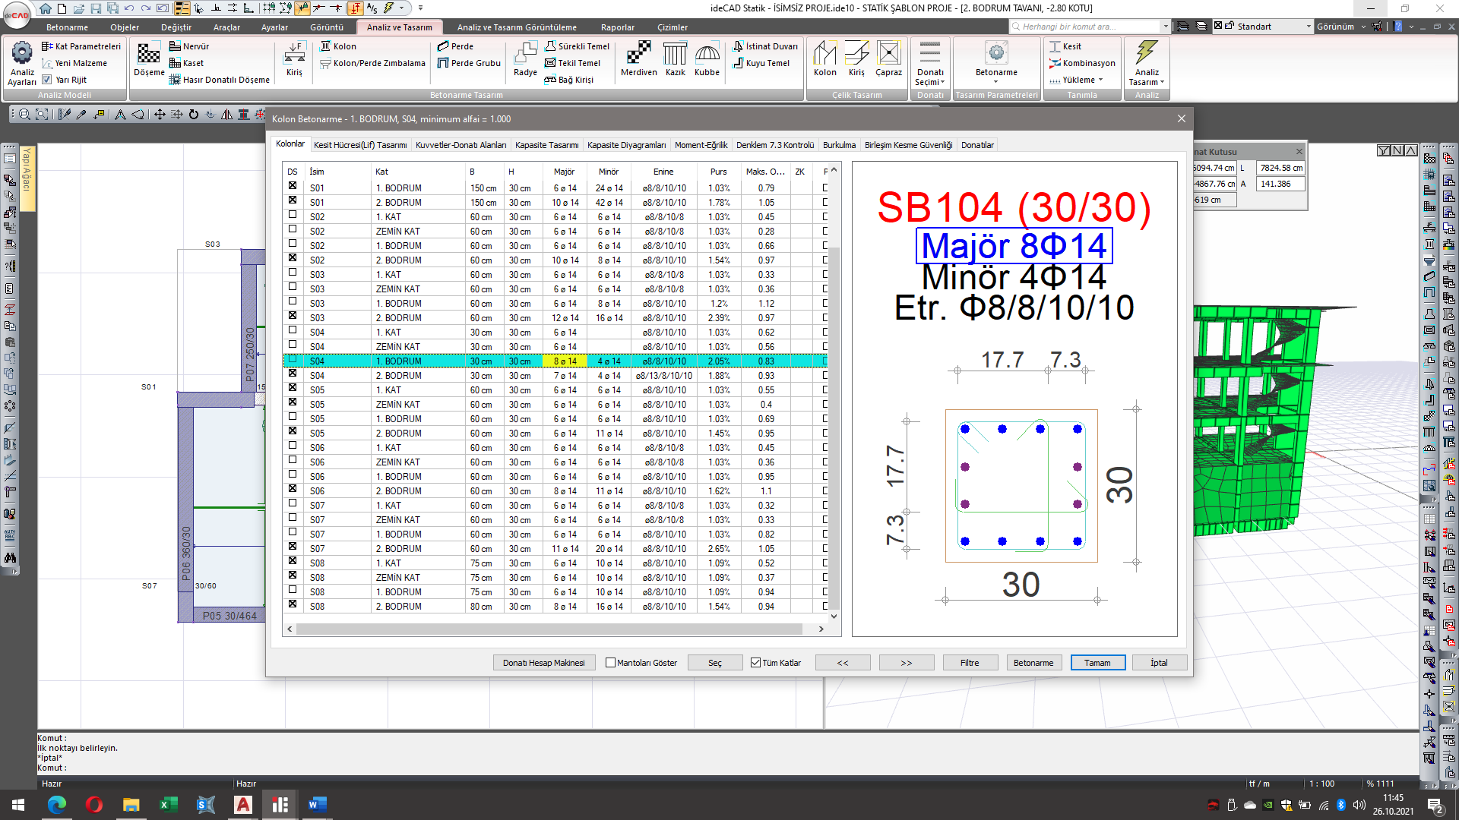The image size is (1459, 820).
Task: Launch Microsoft Edge from taskbar
Action: point(57,804)
